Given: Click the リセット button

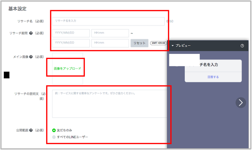Looking at the screenshot, I should [x=139, y=43].
